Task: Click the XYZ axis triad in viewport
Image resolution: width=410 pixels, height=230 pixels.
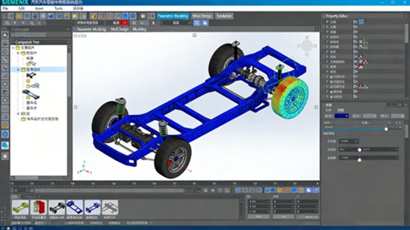Action: 83,168
